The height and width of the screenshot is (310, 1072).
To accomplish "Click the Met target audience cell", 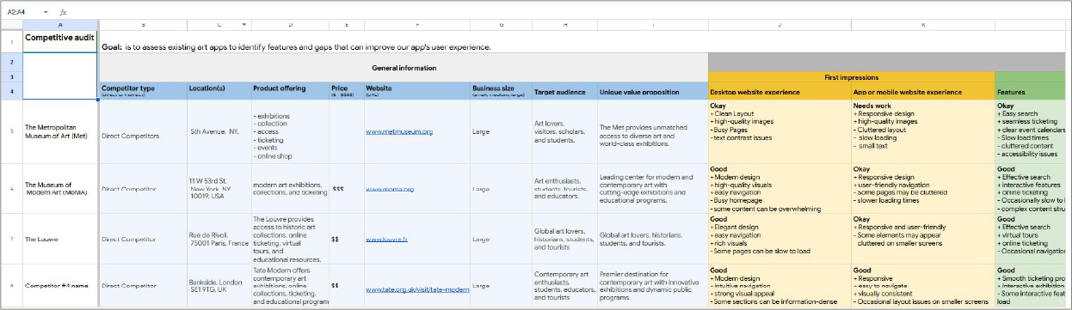I will [564, 132].
